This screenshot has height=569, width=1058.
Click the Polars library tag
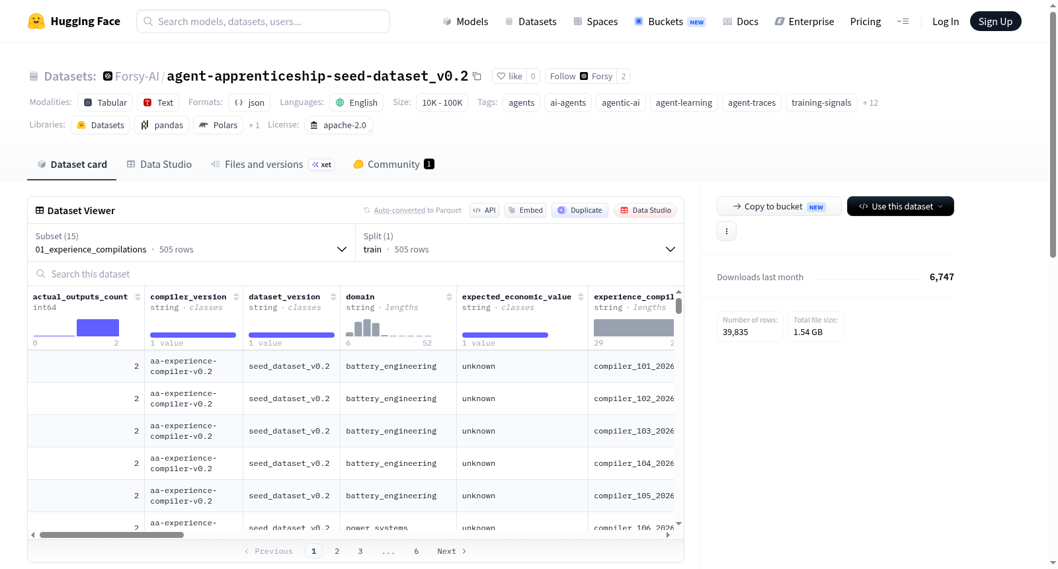tap(218, 125)
